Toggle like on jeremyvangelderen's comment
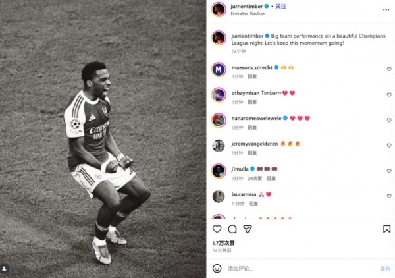 coord(388,144)
